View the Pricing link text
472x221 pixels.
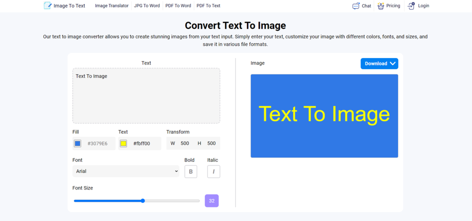pyautogui.click(x=393, y=6)
